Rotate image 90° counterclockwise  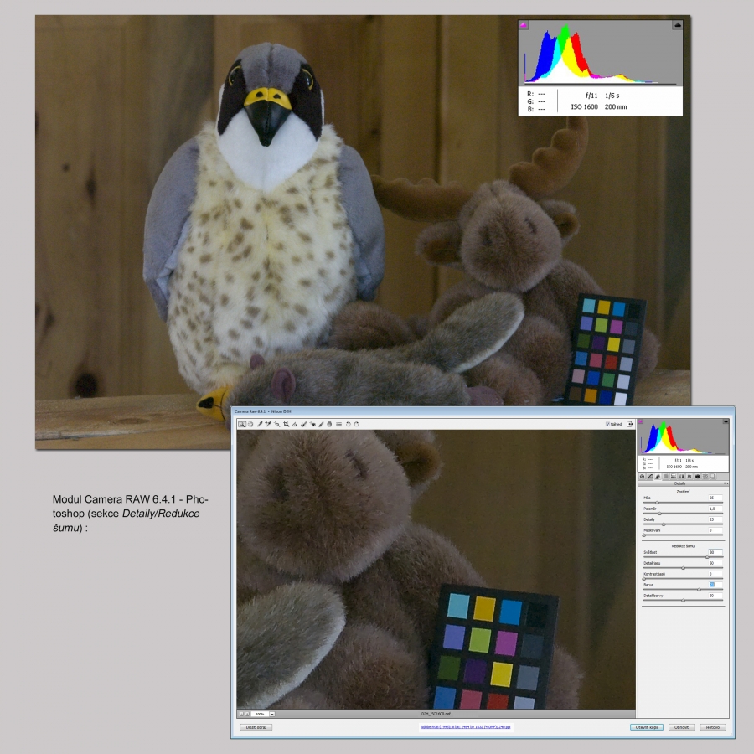coord(349,424)
